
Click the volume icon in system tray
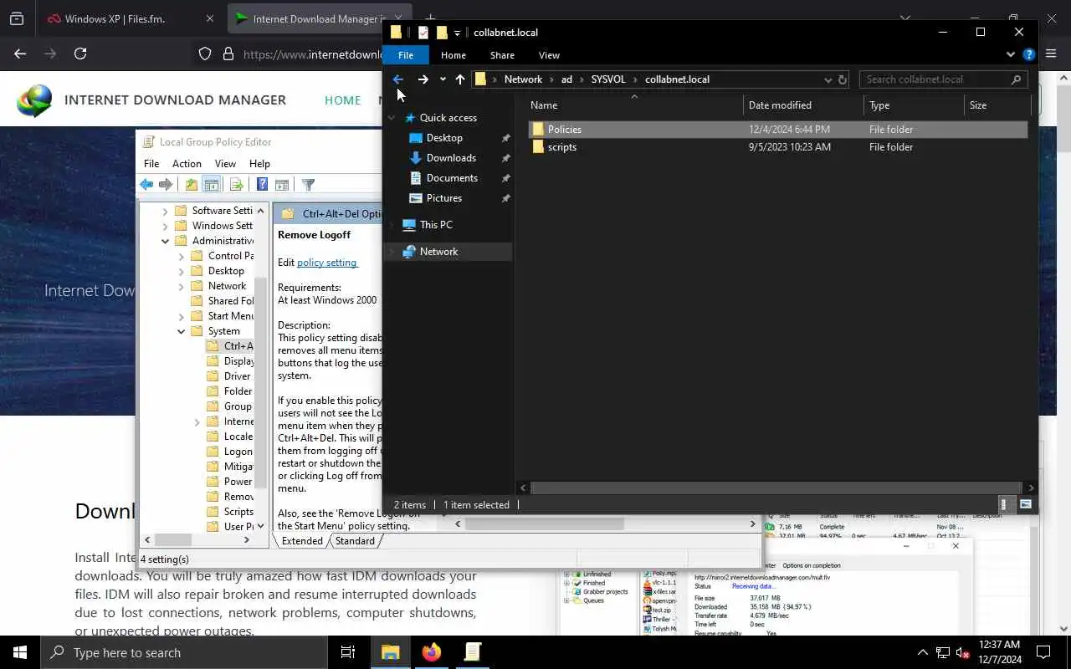(x=963, y=653)
